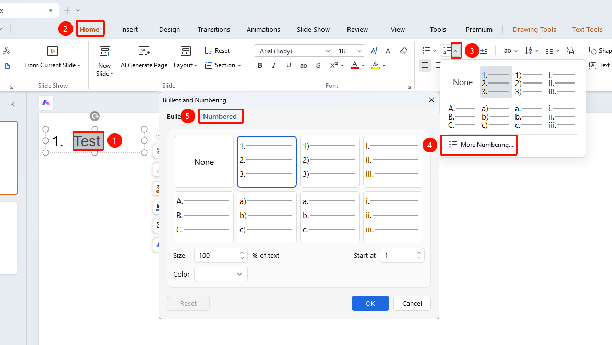This screenshot has width=612, height=345.
Task: Select None numbering in the dialog
Action: click(204, 162)
